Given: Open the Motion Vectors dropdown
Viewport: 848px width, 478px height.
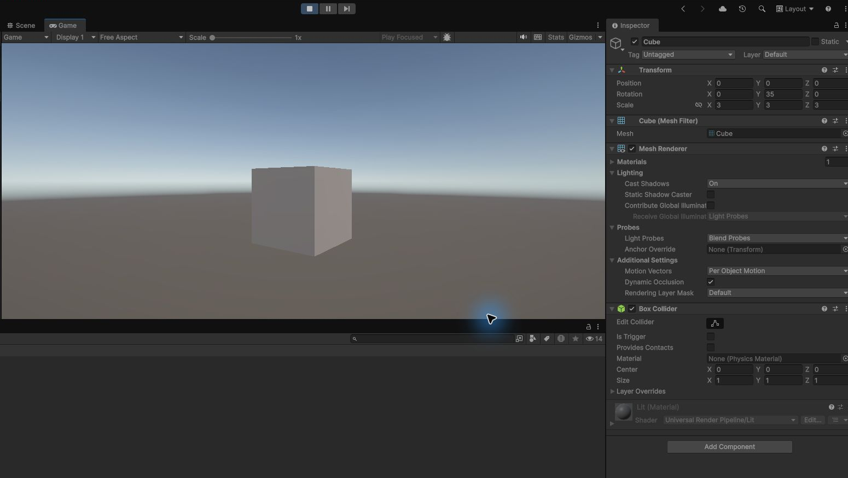Looking at the screenshot, I should [777, 271].
